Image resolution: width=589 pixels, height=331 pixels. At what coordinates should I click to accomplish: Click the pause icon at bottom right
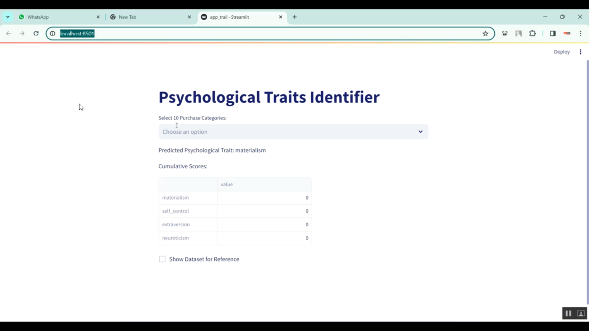[568, 313]
